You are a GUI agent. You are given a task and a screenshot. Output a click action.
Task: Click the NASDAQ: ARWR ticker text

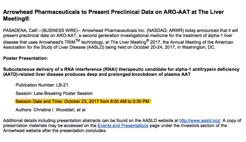point(165,30)
